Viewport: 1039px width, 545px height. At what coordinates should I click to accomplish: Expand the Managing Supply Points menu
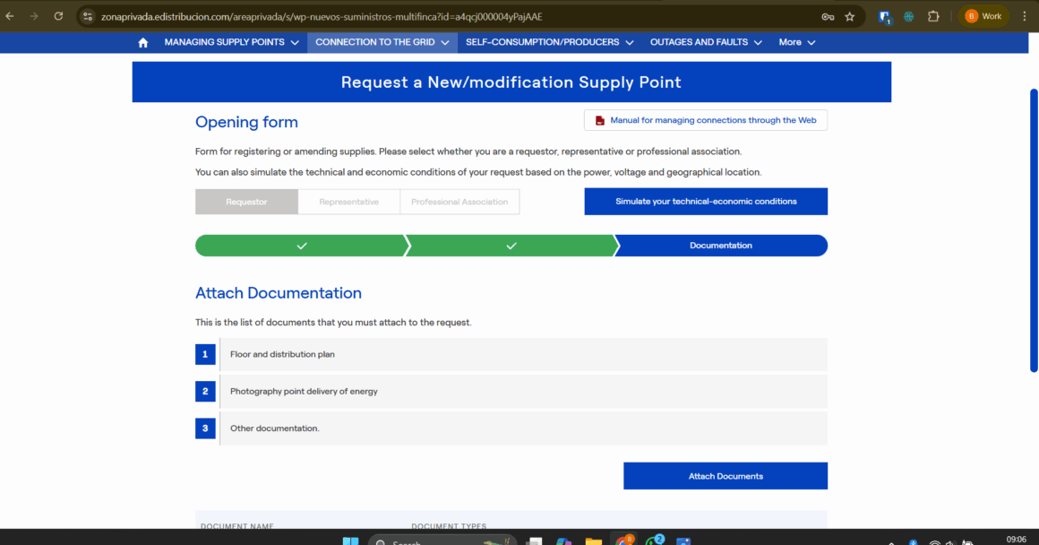pyautogui.click(x=231, y=42)
